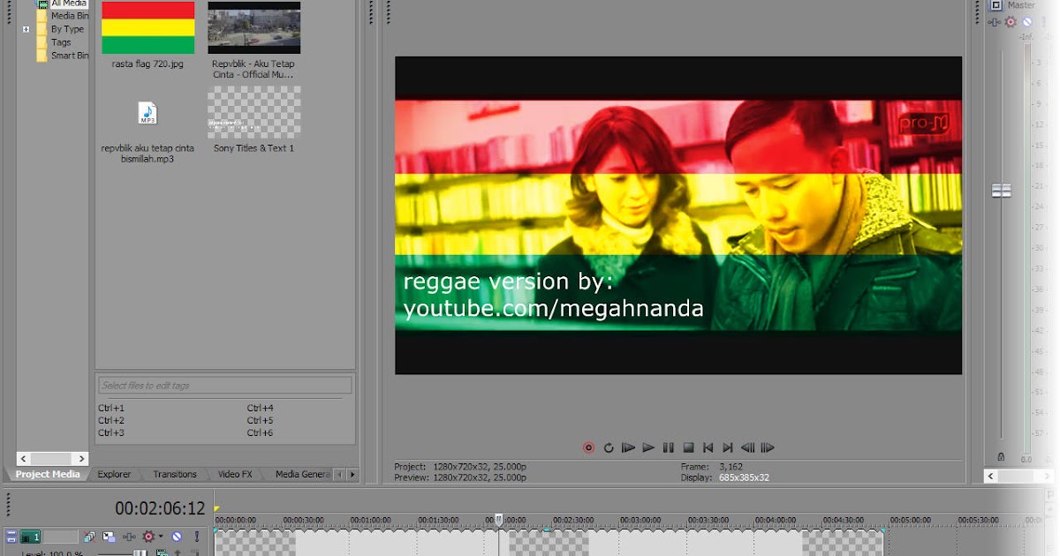Stop the video preview playback
The width and height of the screenshot is (1060, 556).
688,447
